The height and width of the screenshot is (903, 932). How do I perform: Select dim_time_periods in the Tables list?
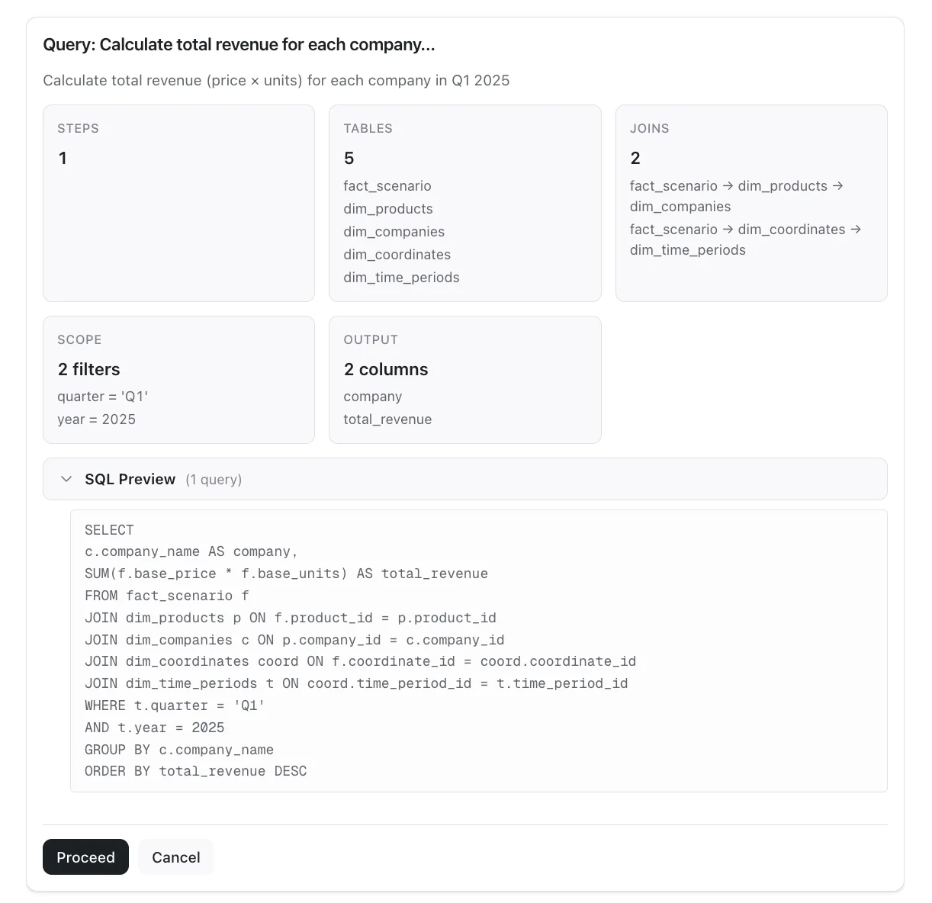pos(401,278)
